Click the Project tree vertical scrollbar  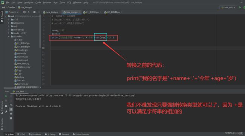coord(40,31)
